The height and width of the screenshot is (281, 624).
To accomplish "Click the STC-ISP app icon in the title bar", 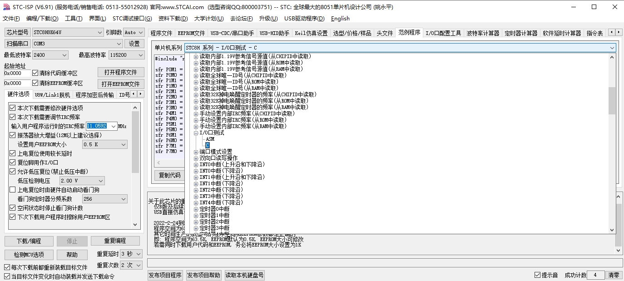I will pos(6,7).
